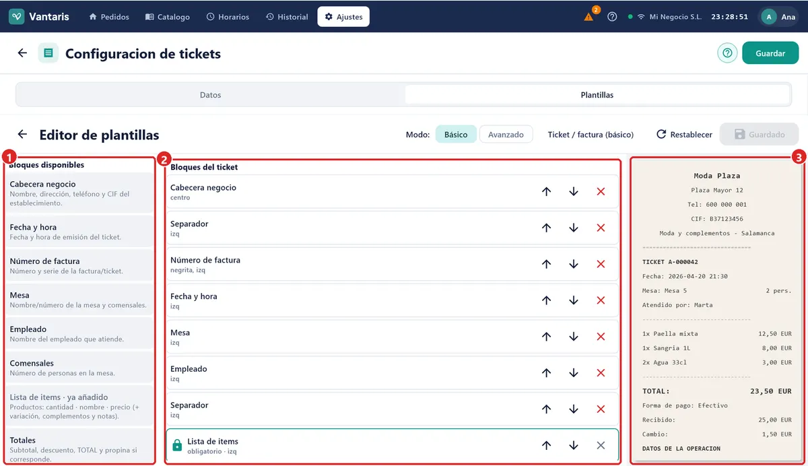808x466 pixels.
Task: Move Mesa block down in ticket
Action: click(574, 337)
